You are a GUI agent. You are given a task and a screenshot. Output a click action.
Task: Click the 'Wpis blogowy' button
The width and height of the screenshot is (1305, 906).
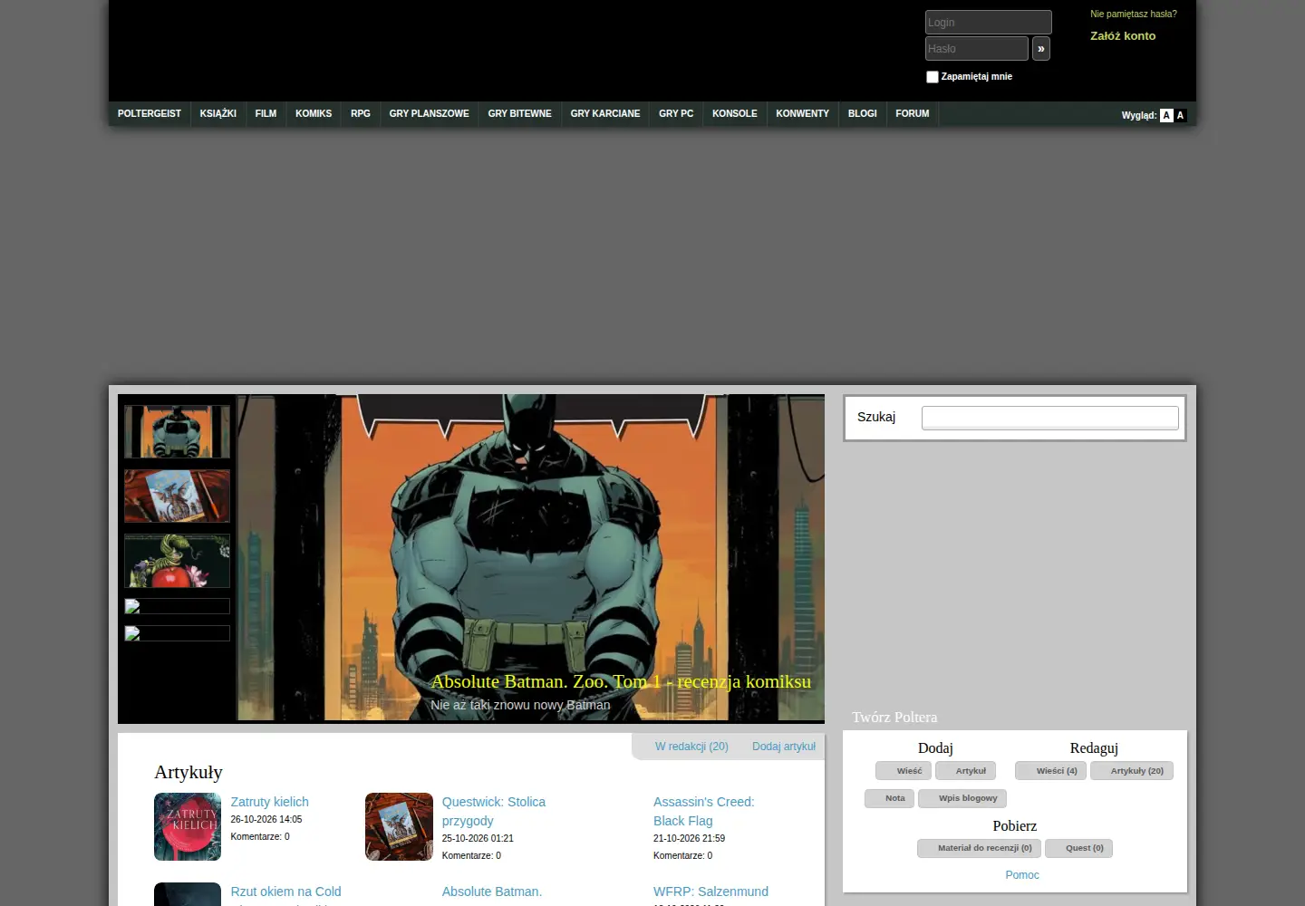click(x=962, y=798)
